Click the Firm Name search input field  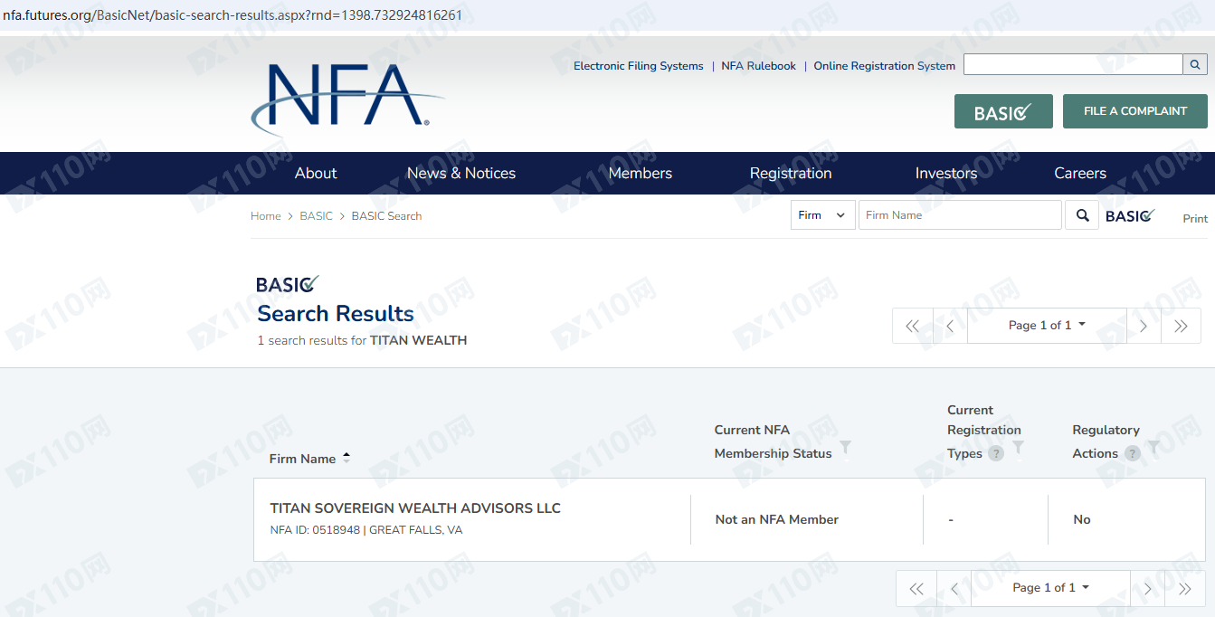tap(959, 215)
